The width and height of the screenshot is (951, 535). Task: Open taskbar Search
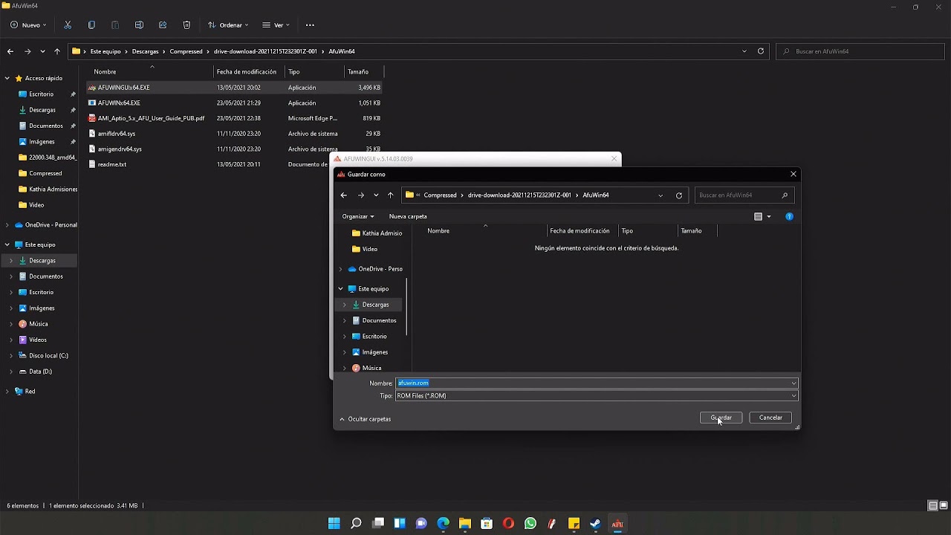point(356,524)
